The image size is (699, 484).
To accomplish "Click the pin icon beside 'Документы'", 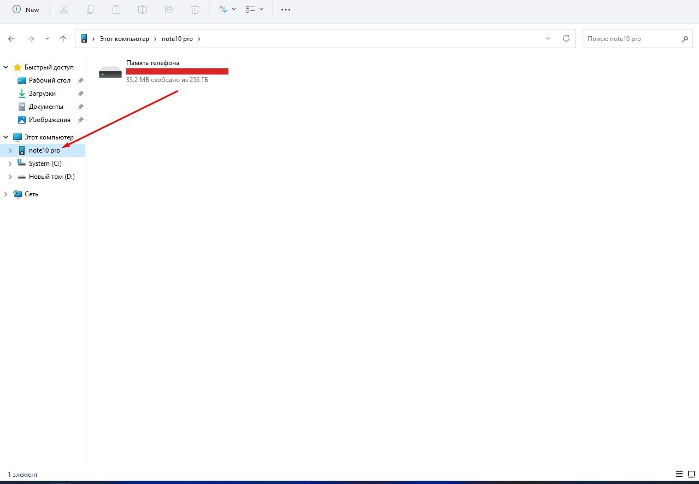I will (80, 107).
